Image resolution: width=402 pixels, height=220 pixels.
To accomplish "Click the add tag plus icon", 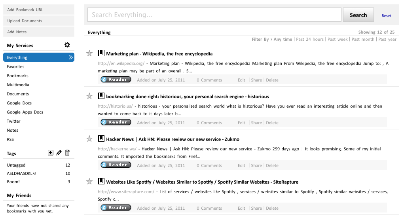I will (x=51, y=153).
